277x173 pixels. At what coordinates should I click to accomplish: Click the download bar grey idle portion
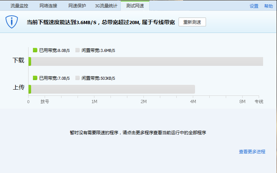147,61
